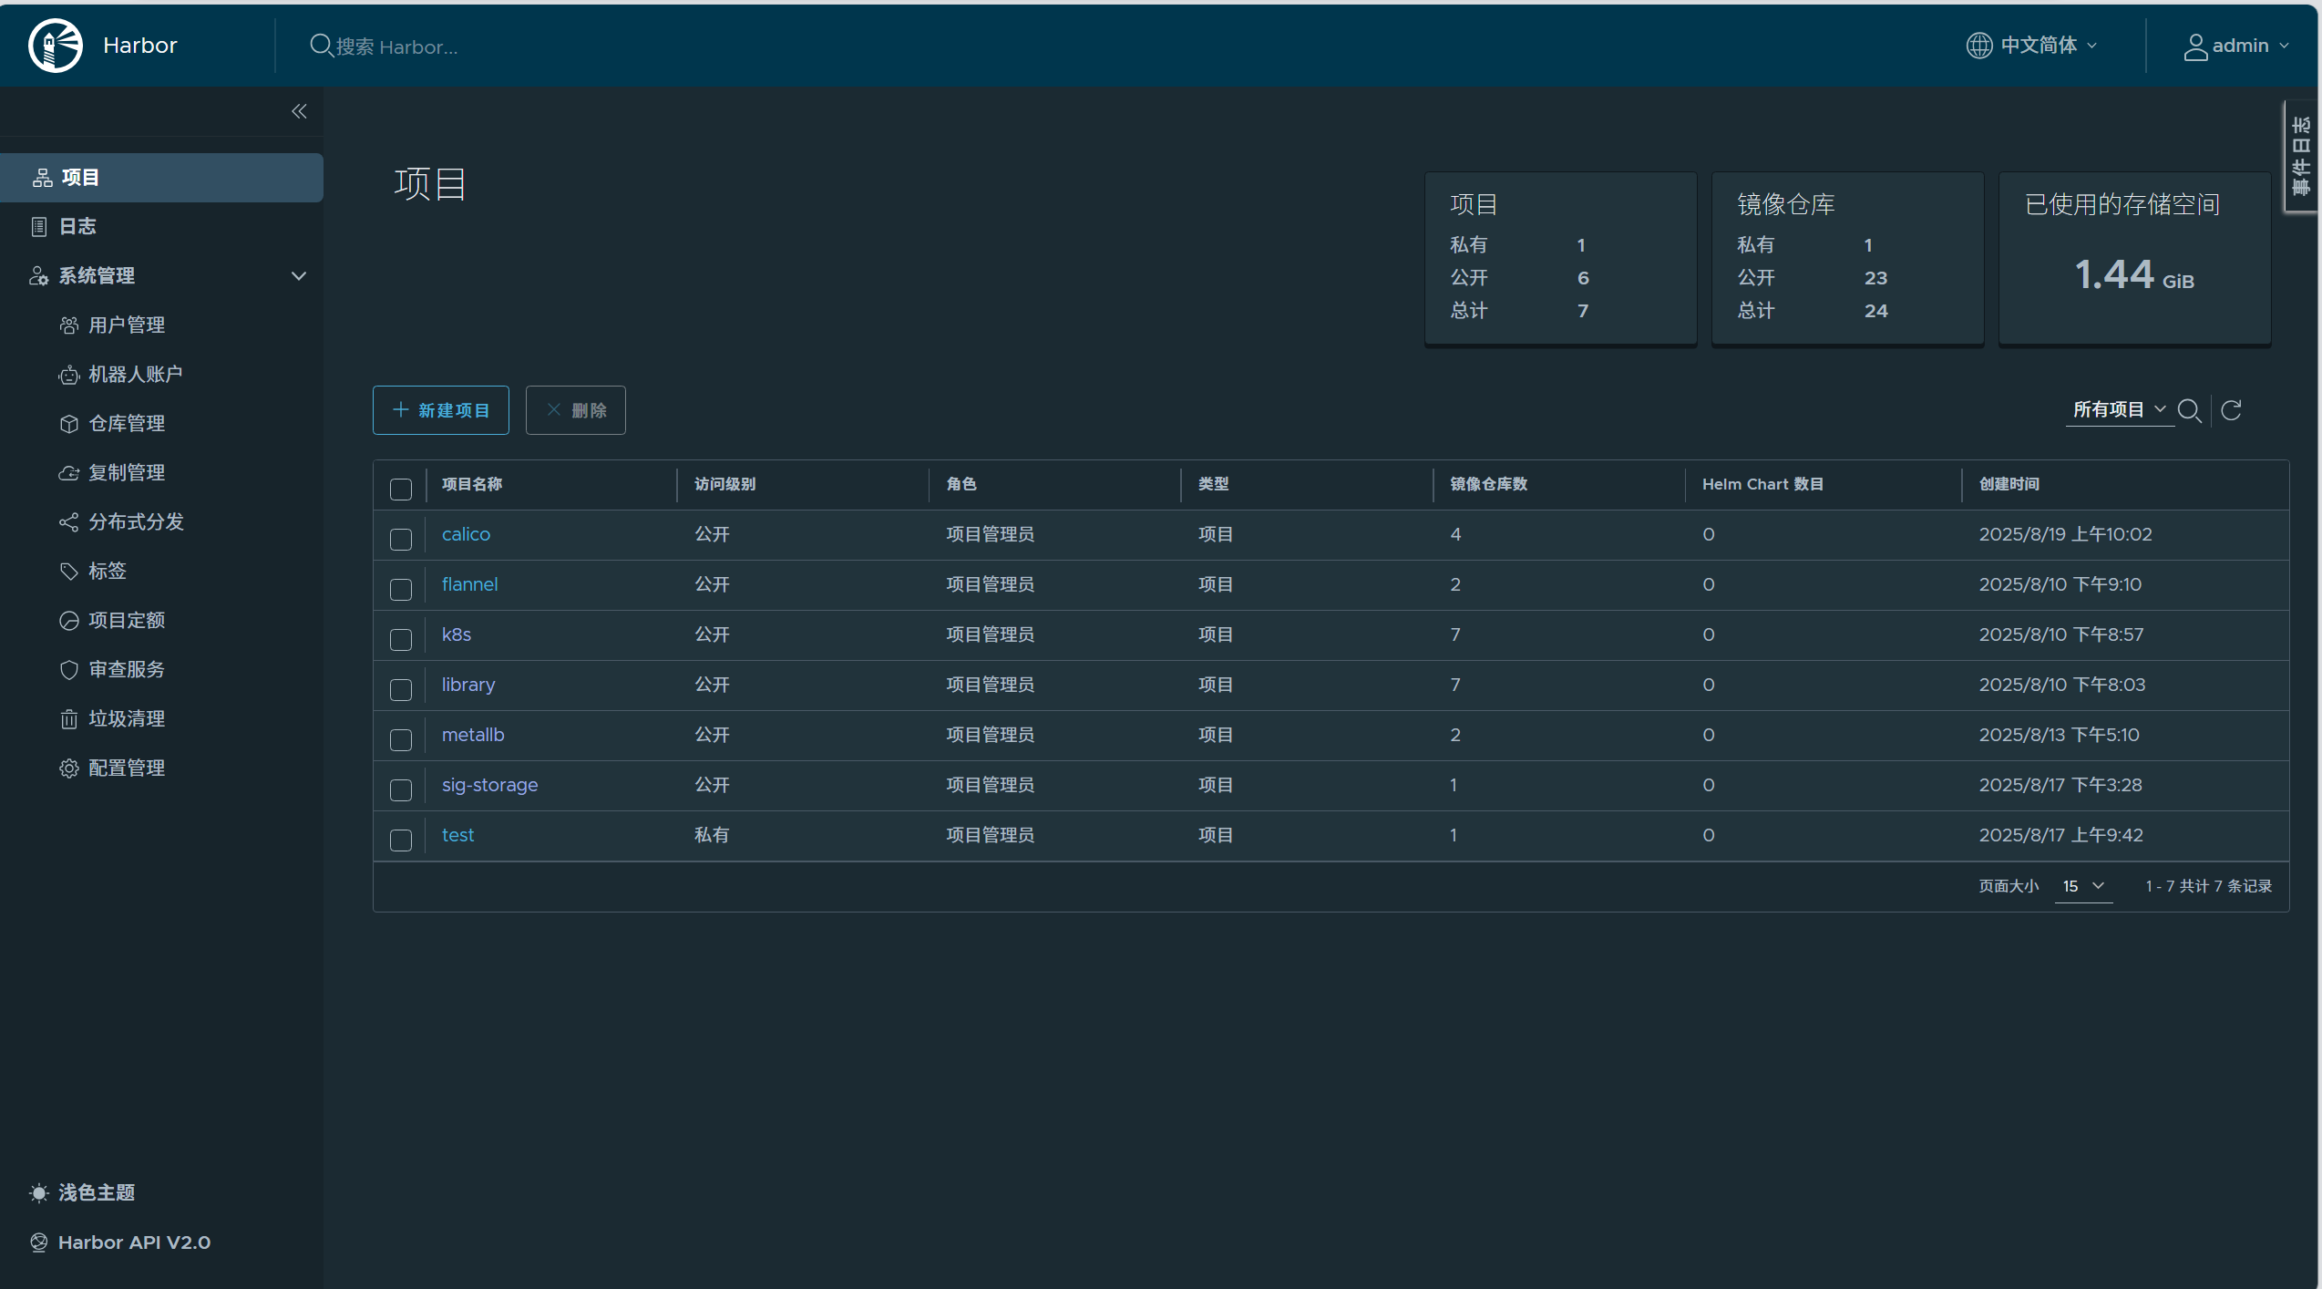Check the k8s project checkbox
The image size is (2322, 1289).
point(401,639)
